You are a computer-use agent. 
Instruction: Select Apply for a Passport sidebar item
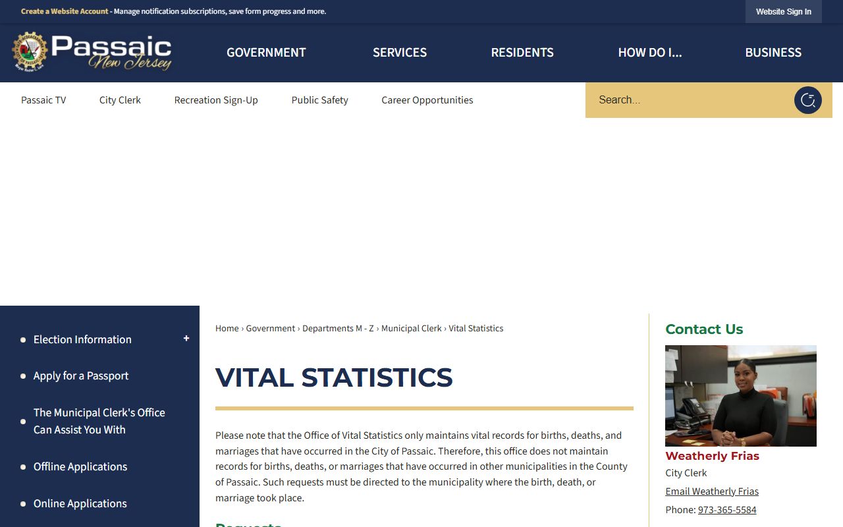click(81, 375)
